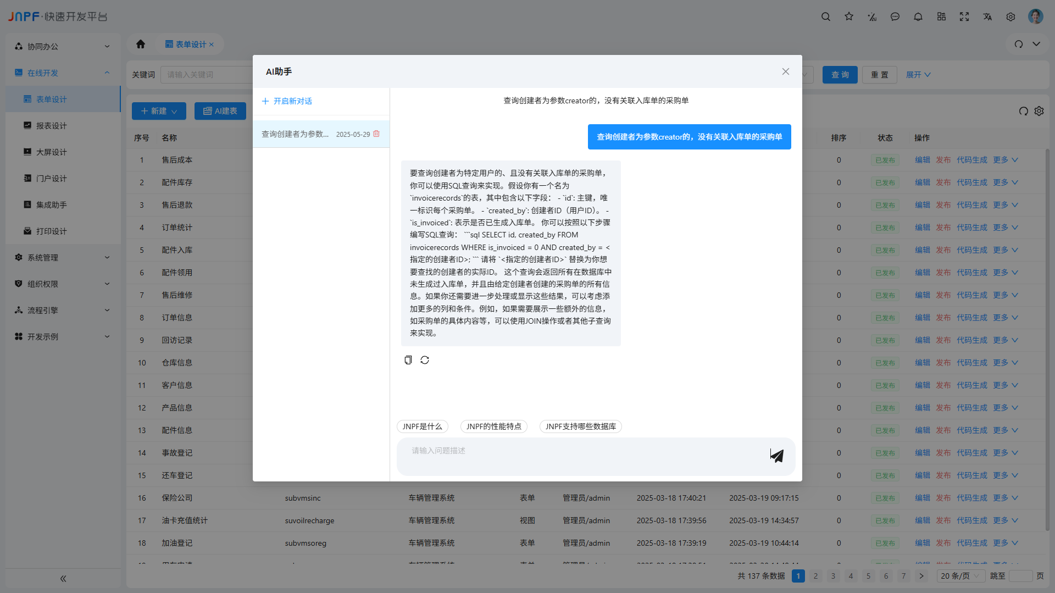Send the message with paper plane icon
This screenshot has height=593, width=1055.
[x=777, y=455]
